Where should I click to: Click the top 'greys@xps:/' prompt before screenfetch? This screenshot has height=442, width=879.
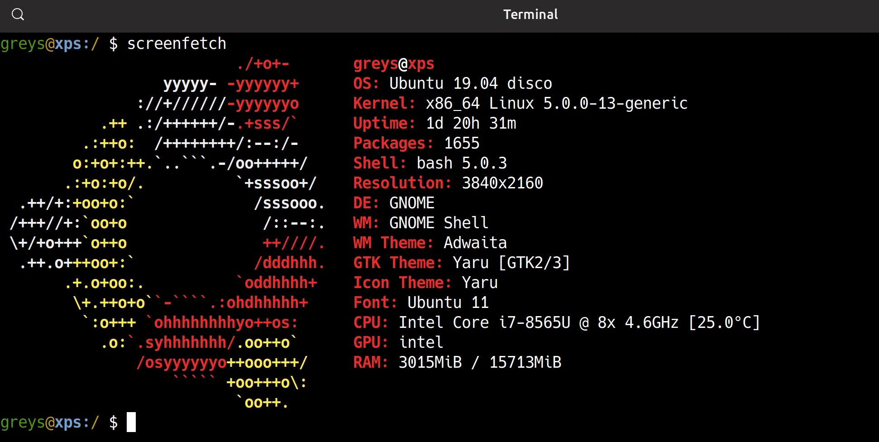click(50, 44)
